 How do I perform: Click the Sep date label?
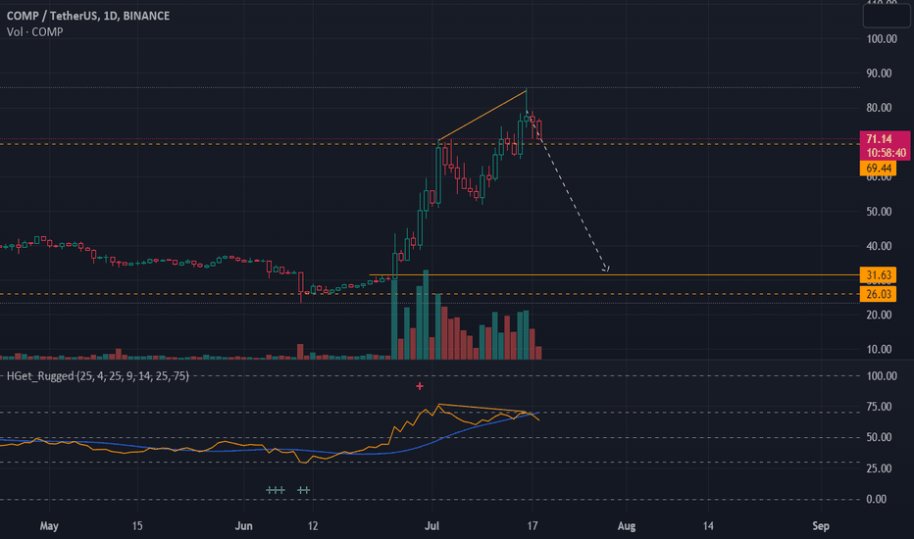click(821, 526)
